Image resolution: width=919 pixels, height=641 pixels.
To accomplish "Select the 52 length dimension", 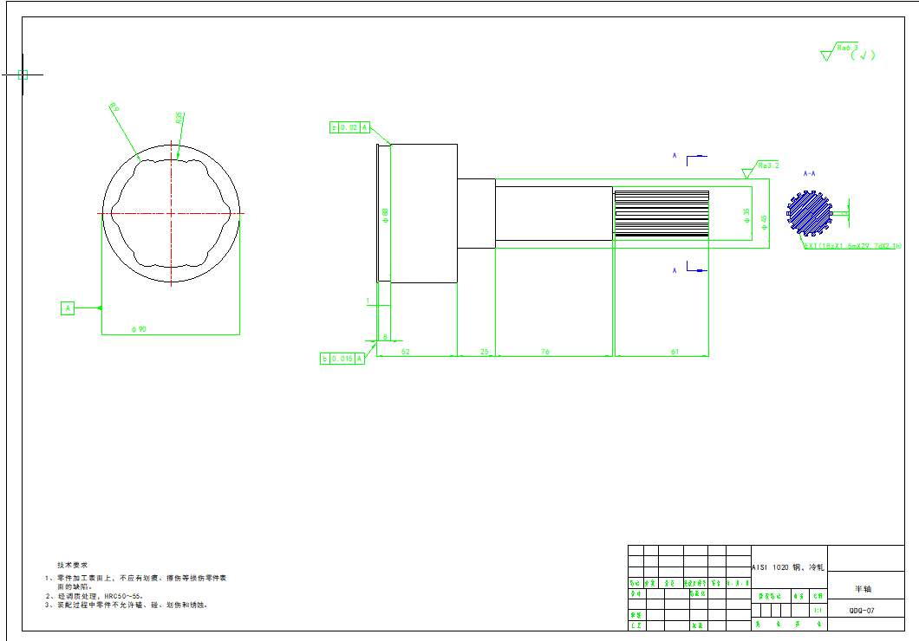I will pyautogui.click(x=405, y=352).
